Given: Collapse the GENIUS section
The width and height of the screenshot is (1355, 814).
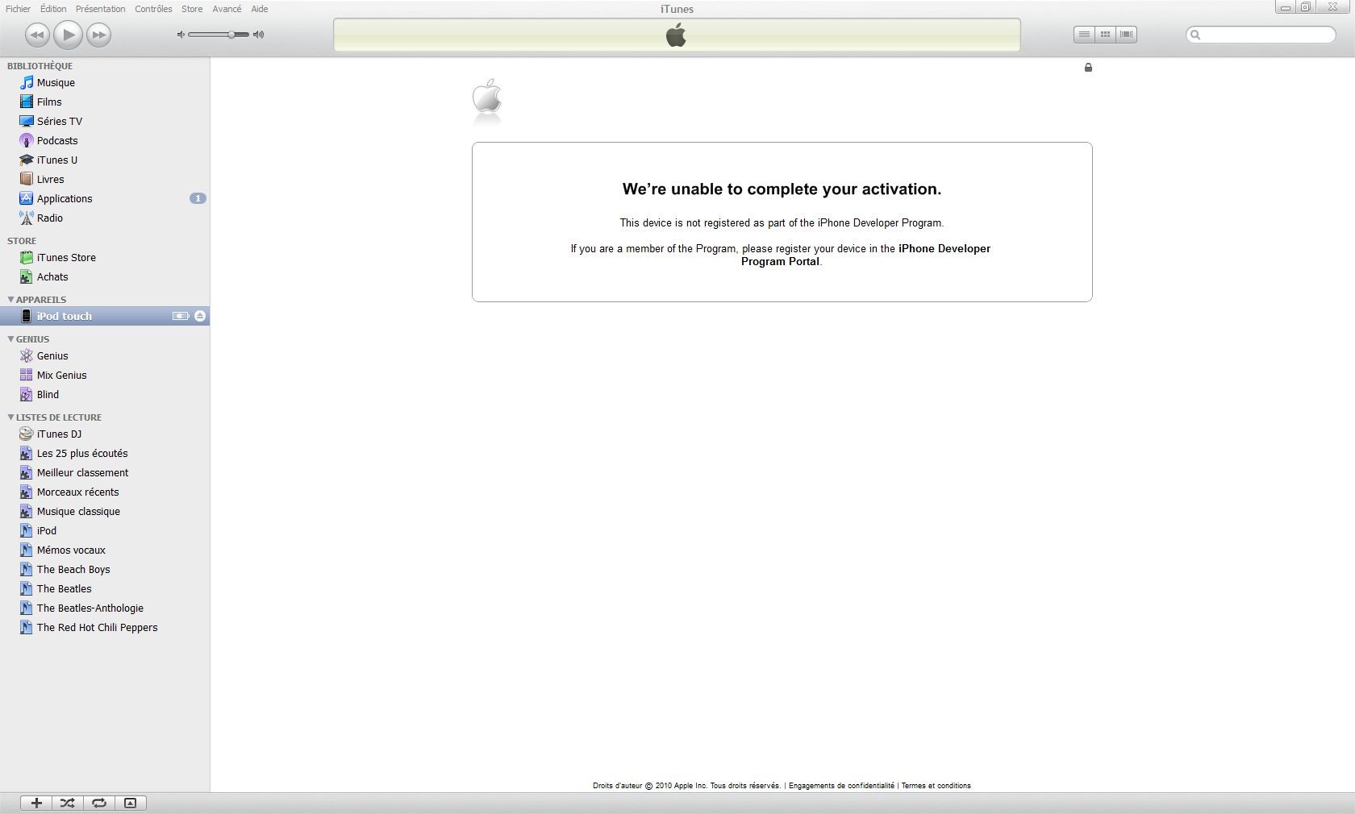Looking at the screenshot, I should pyautogui.click(x=10, y=338).
